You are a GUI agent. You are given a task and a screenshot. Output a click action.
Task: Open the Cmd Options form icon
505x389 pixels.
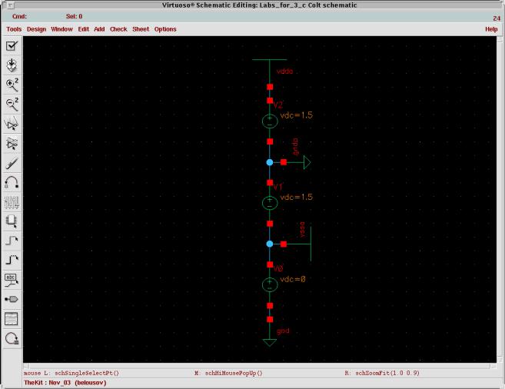[x=12, y=319]
